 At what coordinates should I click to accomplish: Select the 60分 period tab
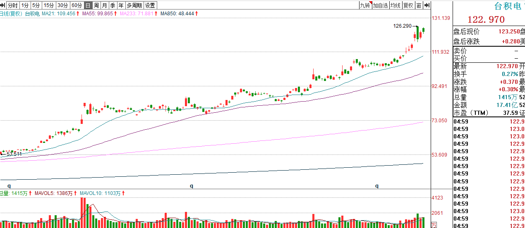click(77, 5)
